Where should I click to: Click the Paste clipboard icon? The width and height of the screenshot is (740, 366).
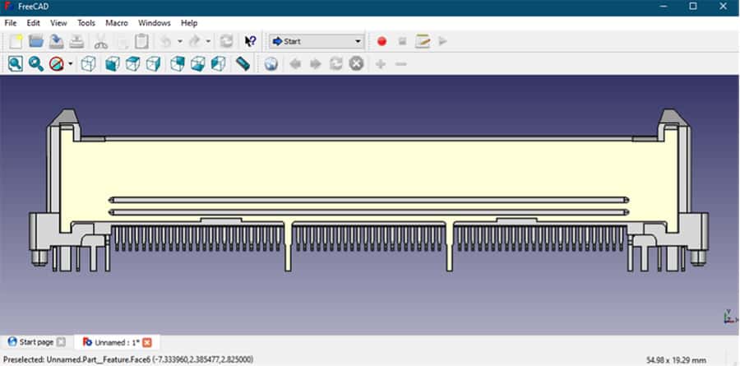point(141,42)
